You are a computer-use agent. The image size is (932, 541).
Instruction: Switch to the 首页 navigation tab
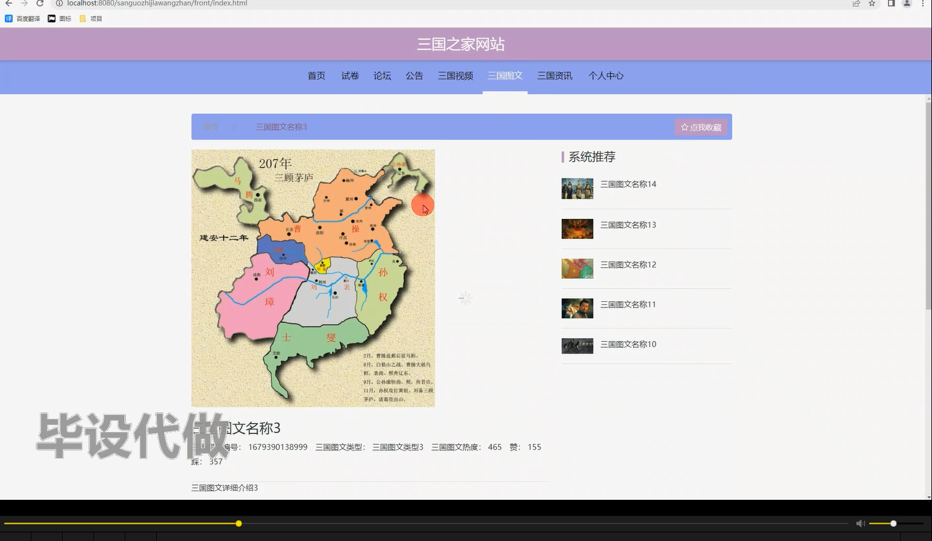point(316,76)
